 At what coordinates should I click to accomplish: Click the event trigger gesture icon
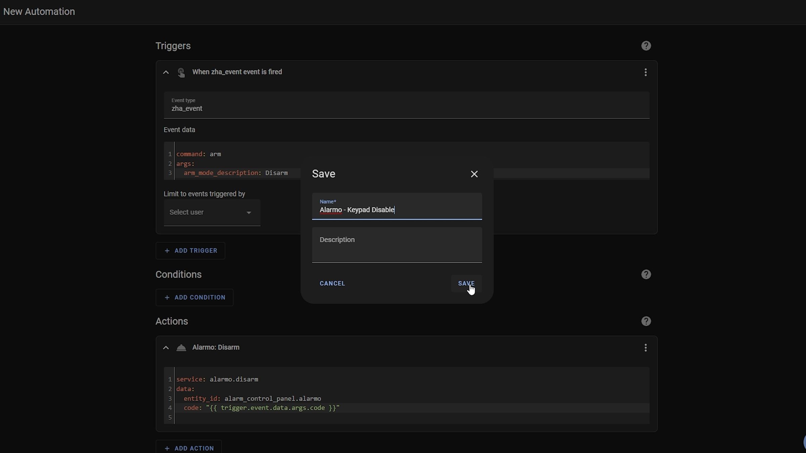(x=181, y=72)
